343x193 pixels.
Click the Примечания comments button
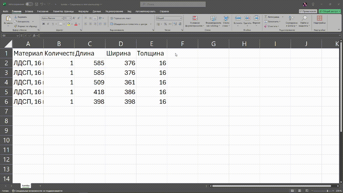click(308, 11)
